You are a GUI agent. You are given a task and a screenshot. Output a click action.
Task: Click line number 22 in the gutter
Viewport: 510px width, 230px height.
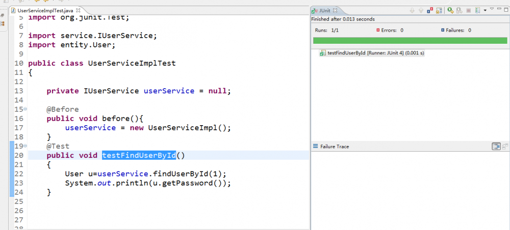pyautogui.click(x=19, y=174)
